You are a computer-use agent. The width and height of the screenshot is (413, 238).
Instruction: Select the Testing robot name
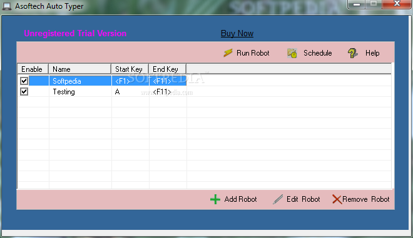[x=64, y=92]
